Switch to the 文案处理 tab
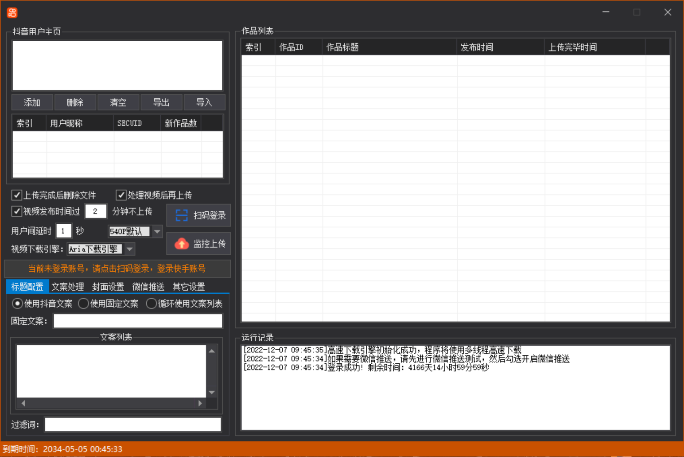 [x=67, y=287]
